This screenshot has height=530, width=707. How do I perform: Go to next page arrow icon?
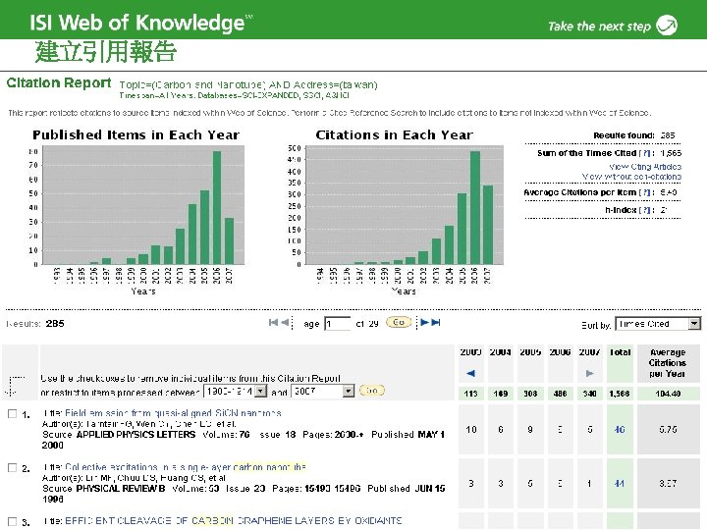coord(425,322)
